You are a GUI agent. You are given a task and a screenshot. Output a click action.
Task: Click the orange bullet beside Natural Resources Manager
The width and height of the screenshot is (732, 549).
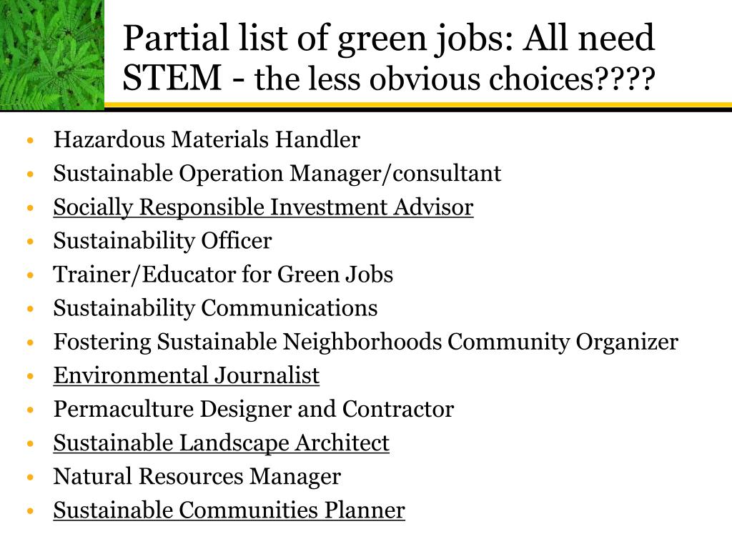(31, 477)
